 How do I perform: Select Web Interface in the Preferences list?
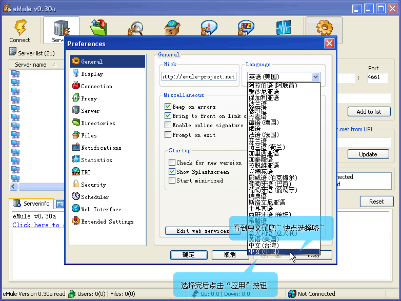pos(108,209)
